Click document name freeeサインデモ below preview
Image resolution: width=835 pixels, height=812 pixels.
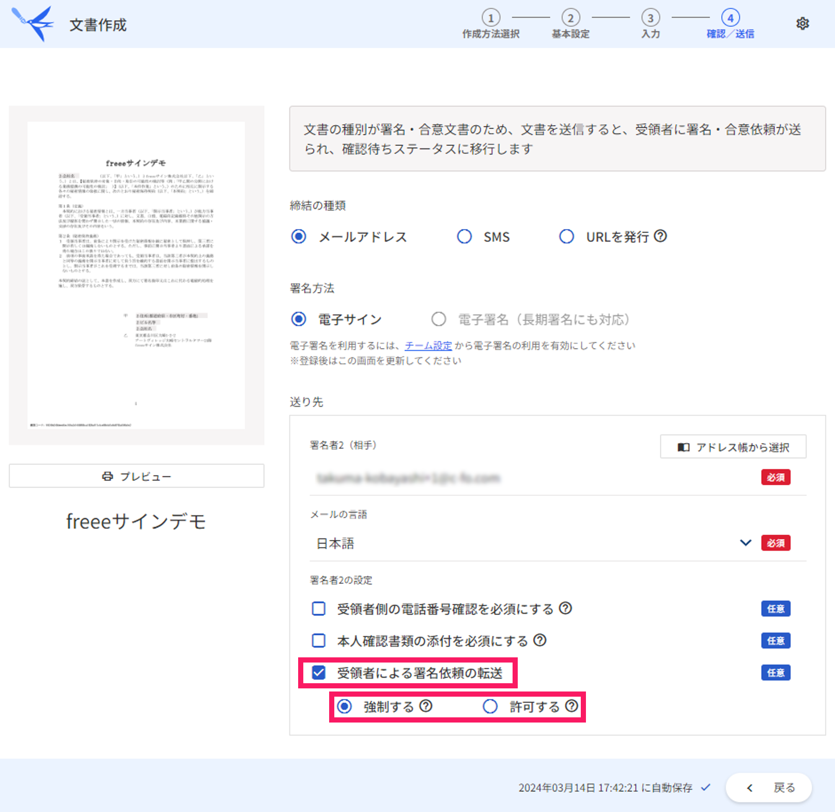point(136,521)
